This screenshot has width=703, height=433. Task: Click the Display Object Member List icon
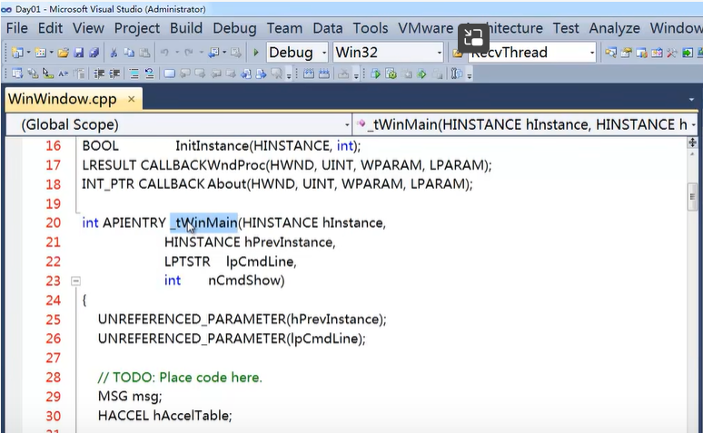coord(17,74)
